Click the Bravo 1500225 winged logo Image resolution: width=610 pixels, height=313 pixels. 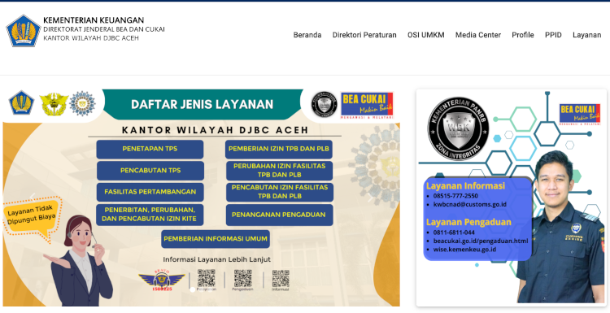coord(162,280)
